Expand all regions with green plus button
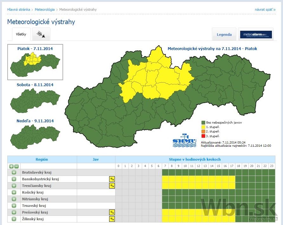 (x=11, y=166)
